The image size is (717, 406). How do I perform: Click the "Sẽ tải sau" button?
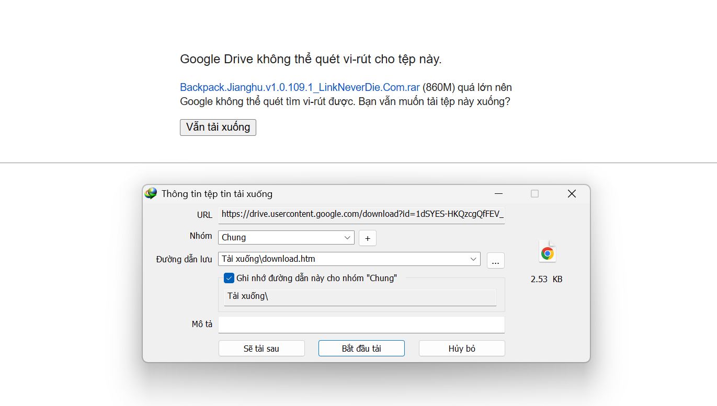pos(261,349)
